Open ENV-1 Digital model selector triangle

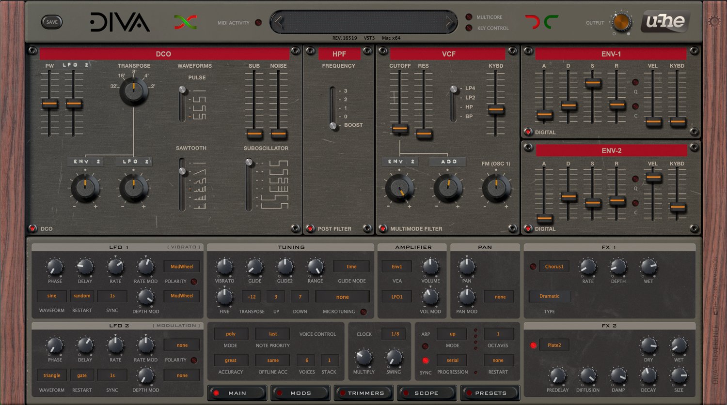point(528,132)
